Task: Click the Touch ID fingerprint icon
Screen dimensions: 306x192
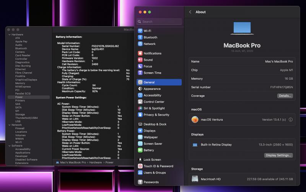Action: pyautogui.click(x=140, y=166)
